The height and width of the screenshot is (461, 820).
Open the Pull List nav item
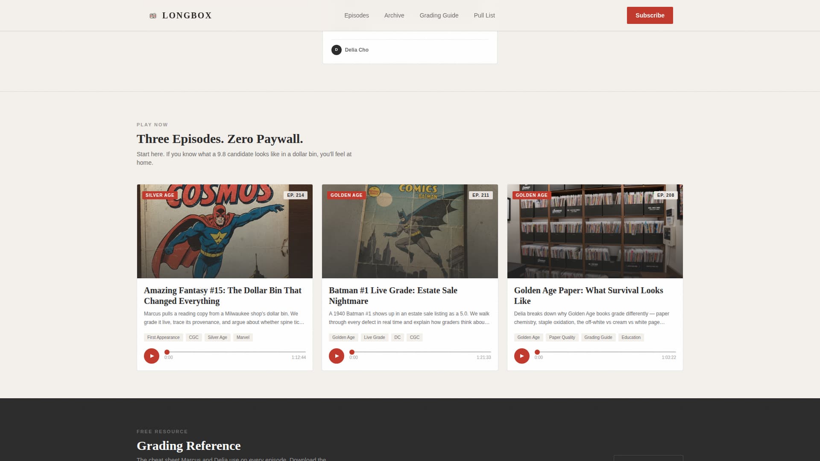tap(484, 15)
